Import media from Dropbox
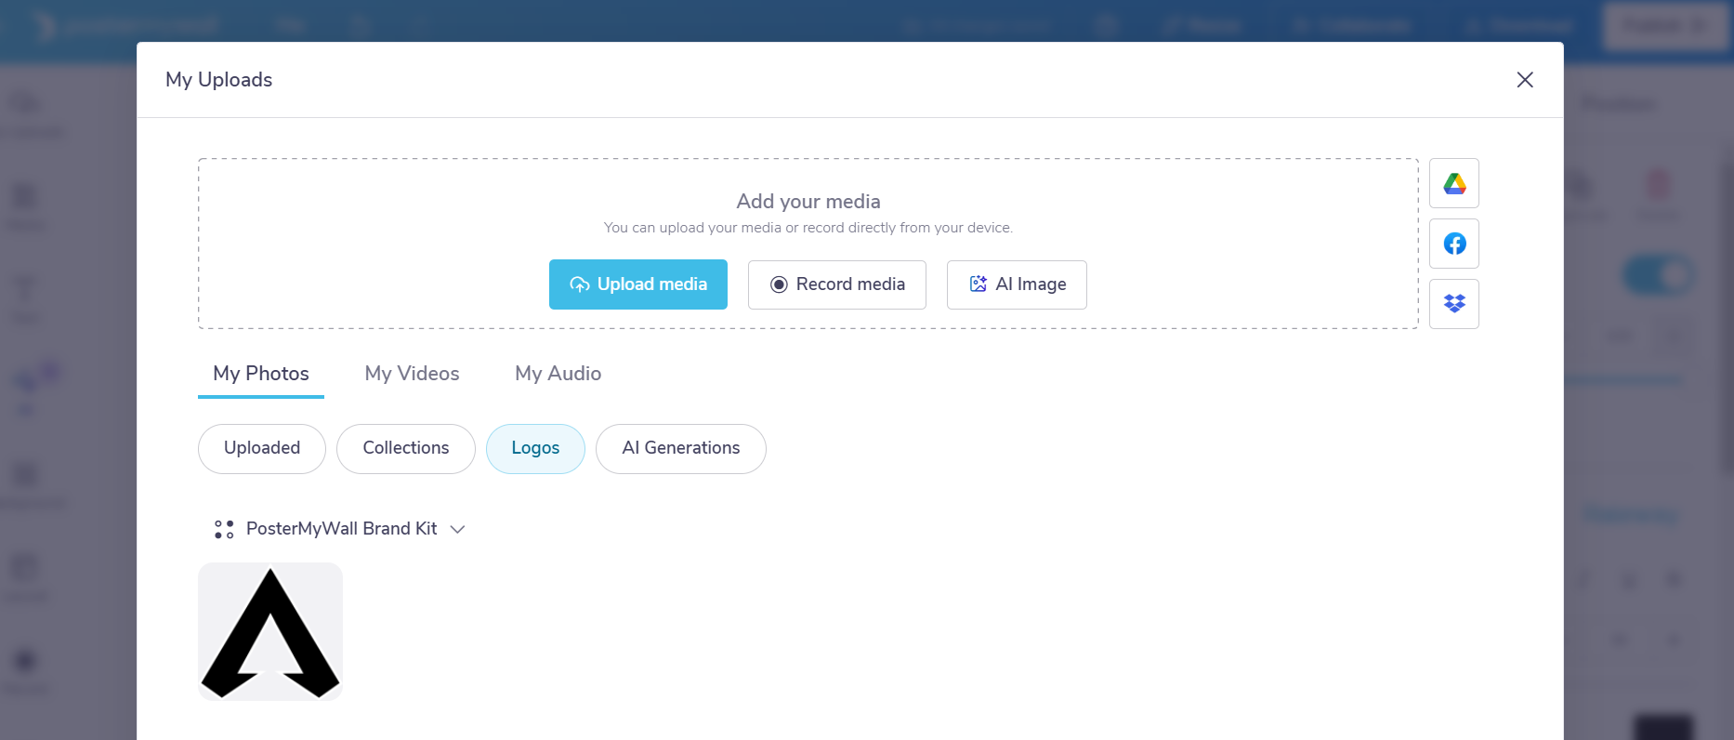This screenshot has height=740, width=1734. tap(1454, 304)
